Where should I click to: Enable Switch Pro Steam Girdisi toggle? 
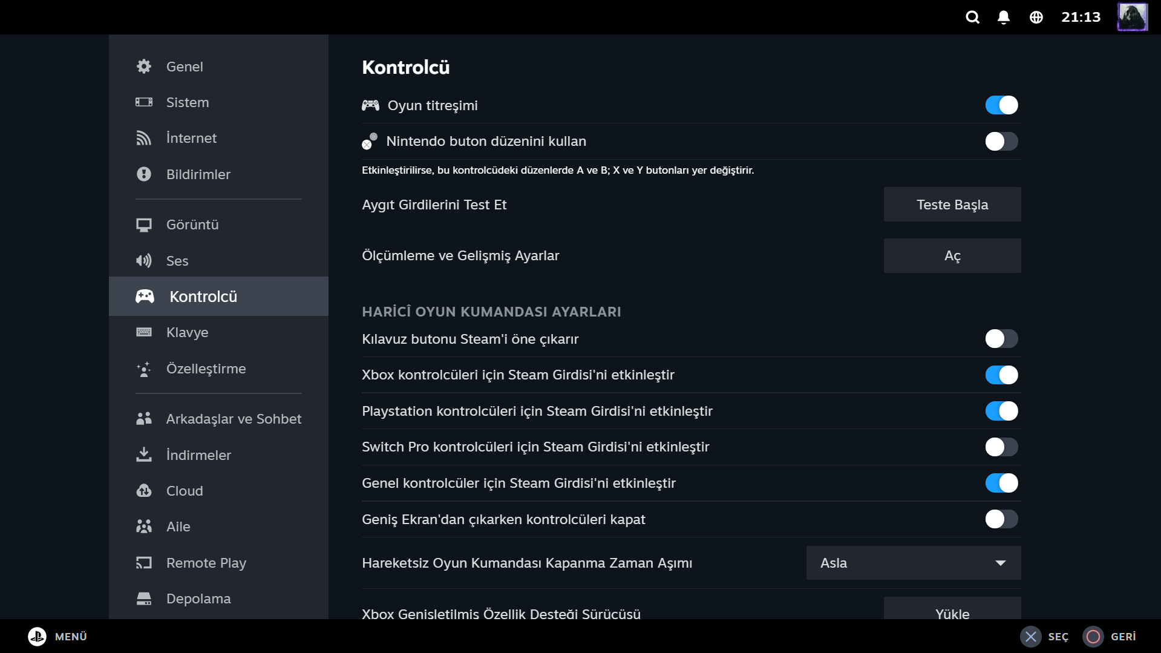(x=1001, y=447)
